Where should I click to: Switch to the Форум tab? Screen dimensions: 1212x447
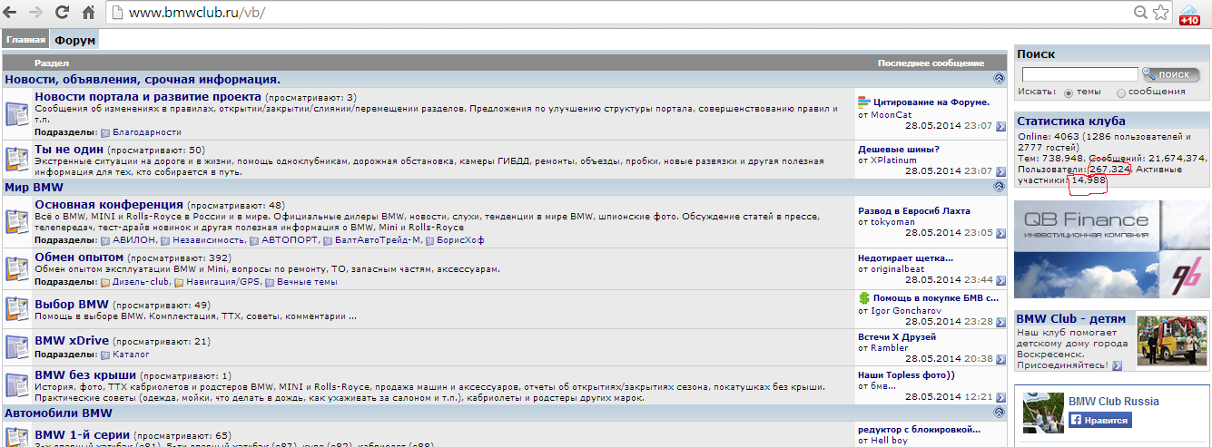coord(73,41)
